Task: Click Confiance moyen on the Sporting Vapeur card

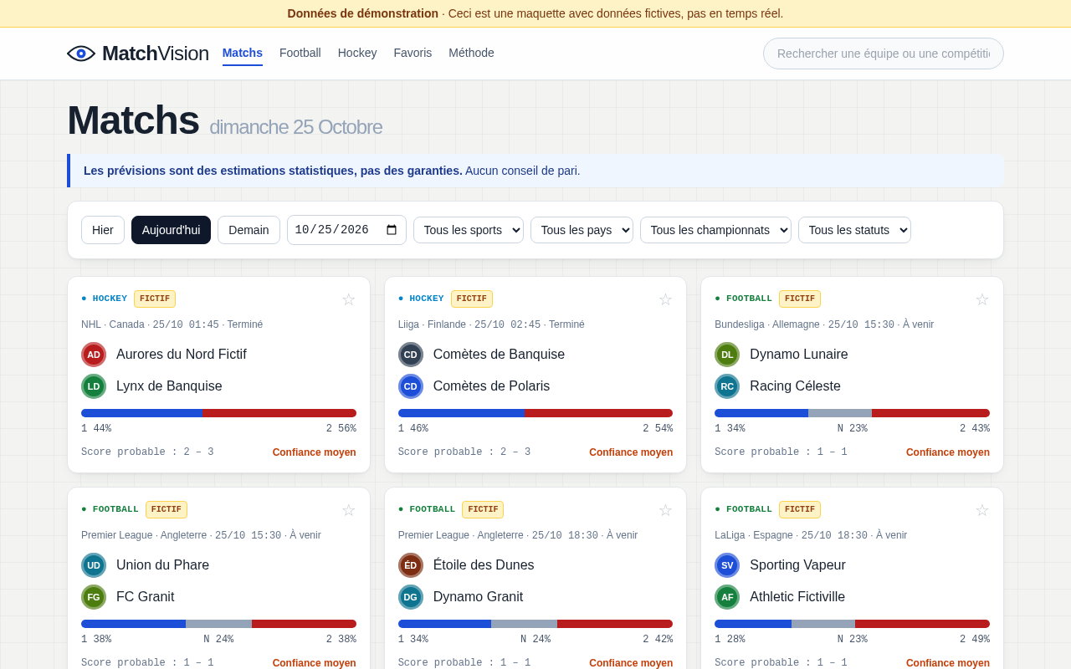Action: pyautogui.click(x=948, y=663)
